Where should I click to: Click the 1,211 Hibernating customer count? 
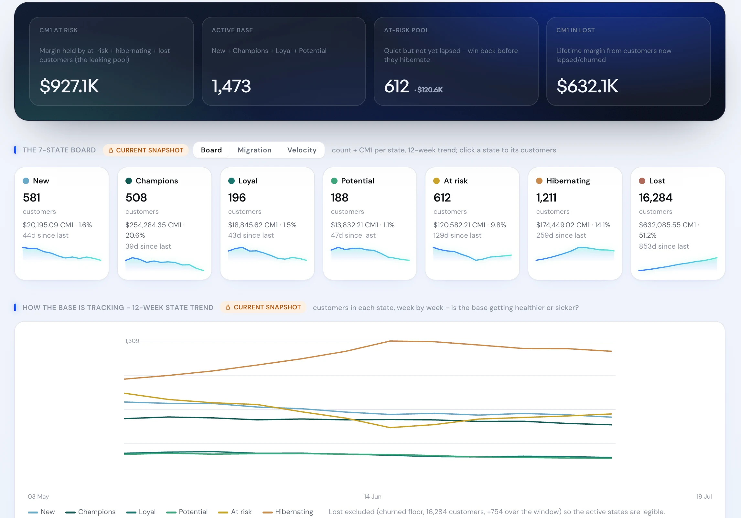pyautogui.click(x=546, y=198)
